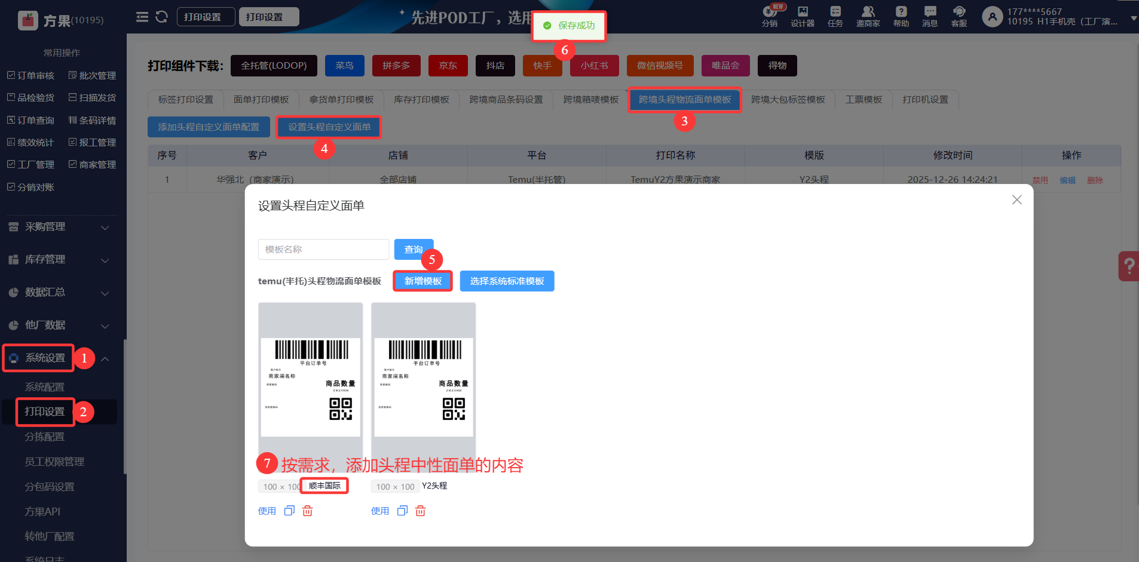Copy the Y2头程 template
The height and width of the screenshot is (562, 1139).
point(403,511)
